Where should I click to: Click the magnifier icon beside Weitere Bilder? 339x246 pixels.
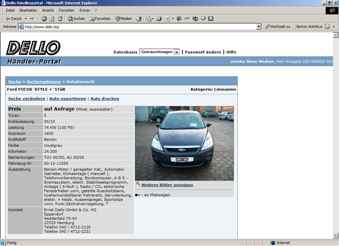pyautogui.click(x=138, y=185)
